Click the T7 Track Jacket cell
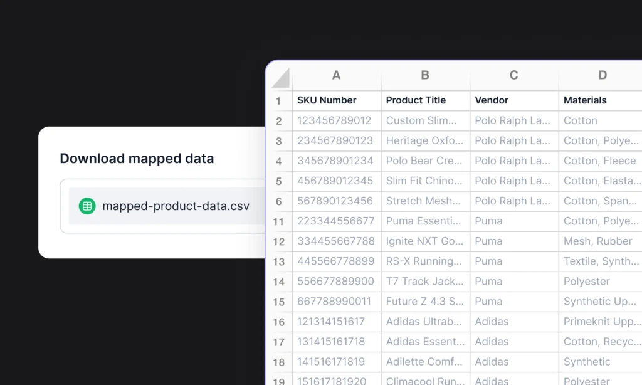 point(425,282)
